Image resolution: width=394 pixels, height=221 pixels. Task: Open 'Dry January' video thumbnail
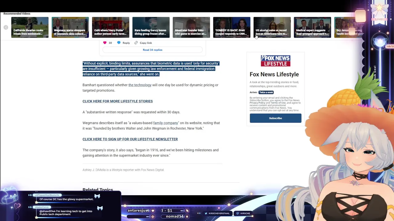349,27
